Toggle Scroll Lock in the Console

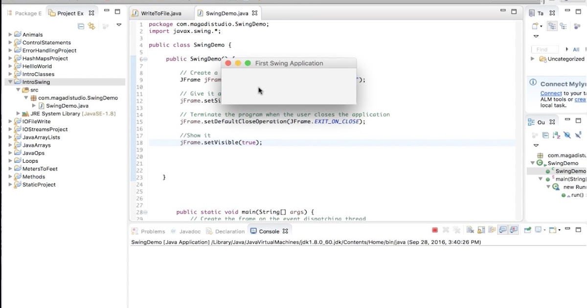pos(481,230)
